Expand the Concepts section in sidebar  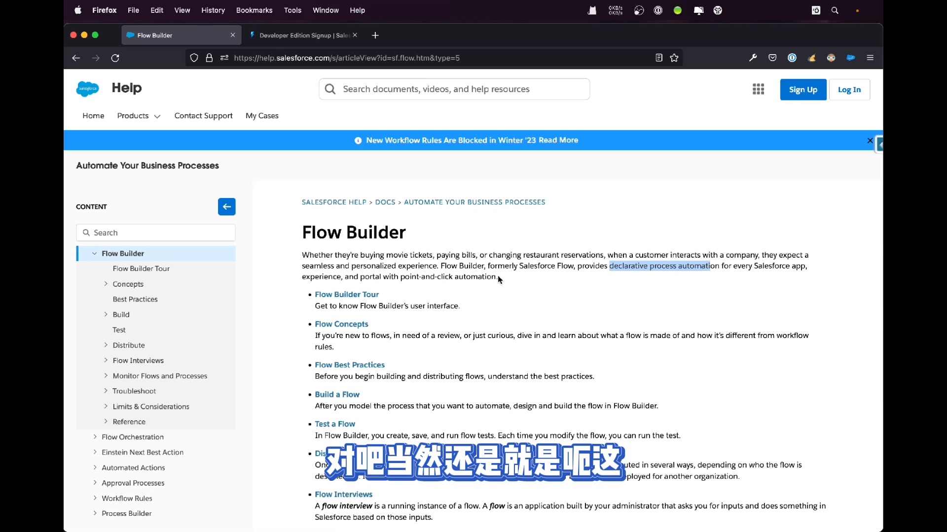(x=106, y=283)
